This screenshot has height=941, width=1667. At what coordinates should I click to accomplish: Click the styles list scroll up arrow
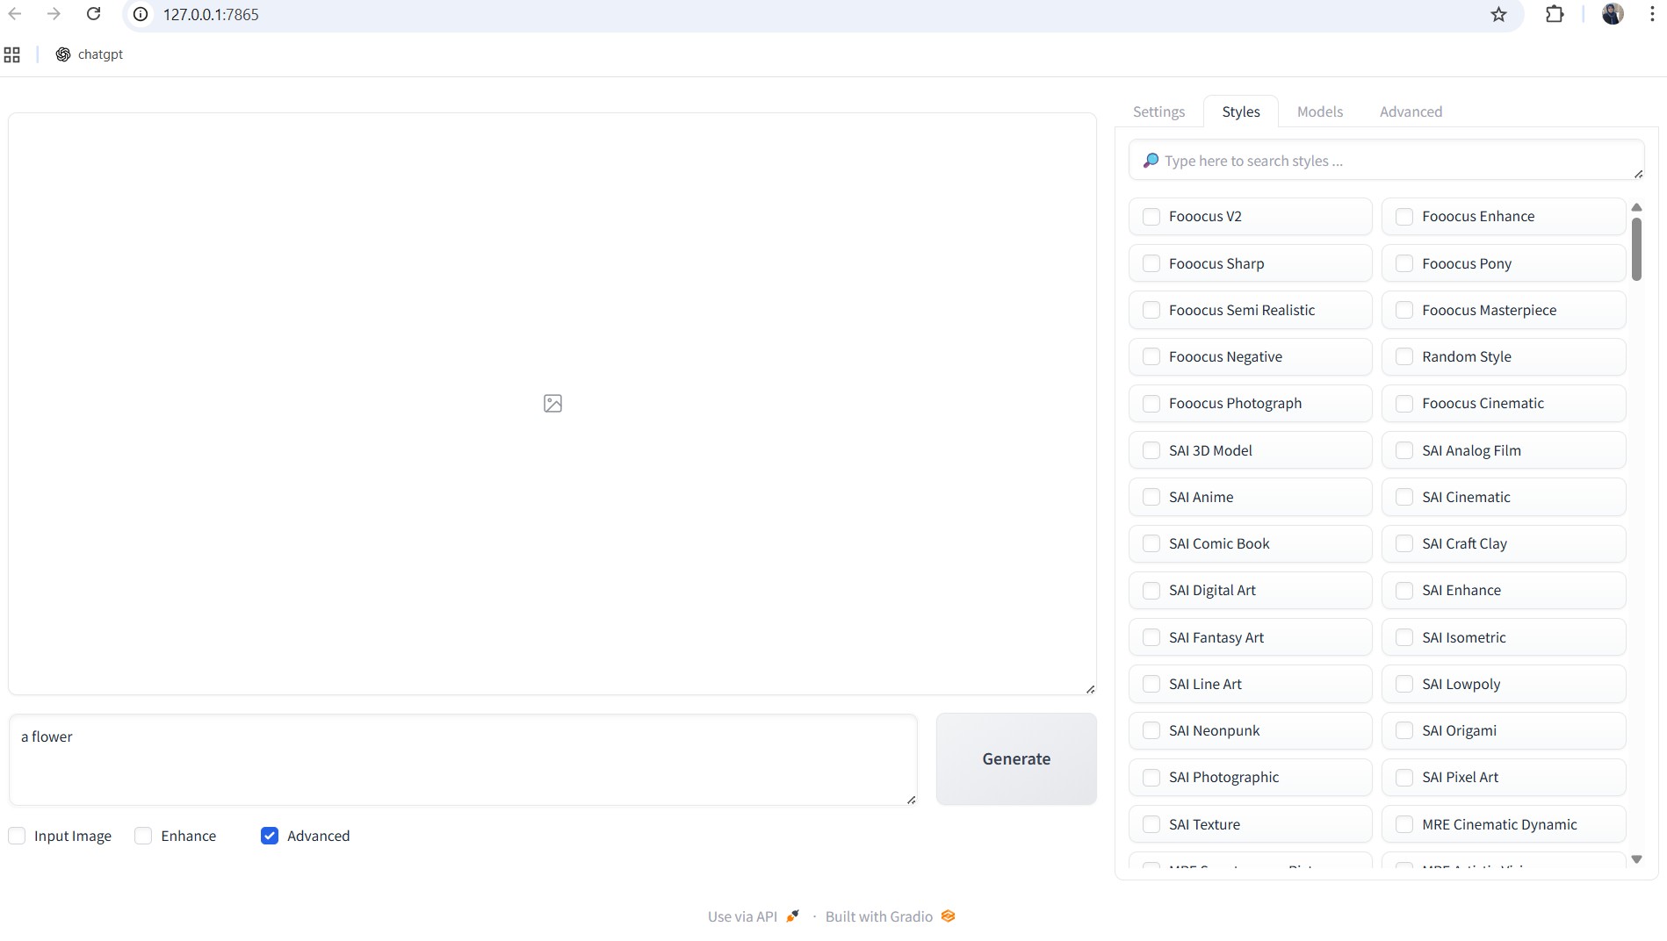[x=1636, y=207]
